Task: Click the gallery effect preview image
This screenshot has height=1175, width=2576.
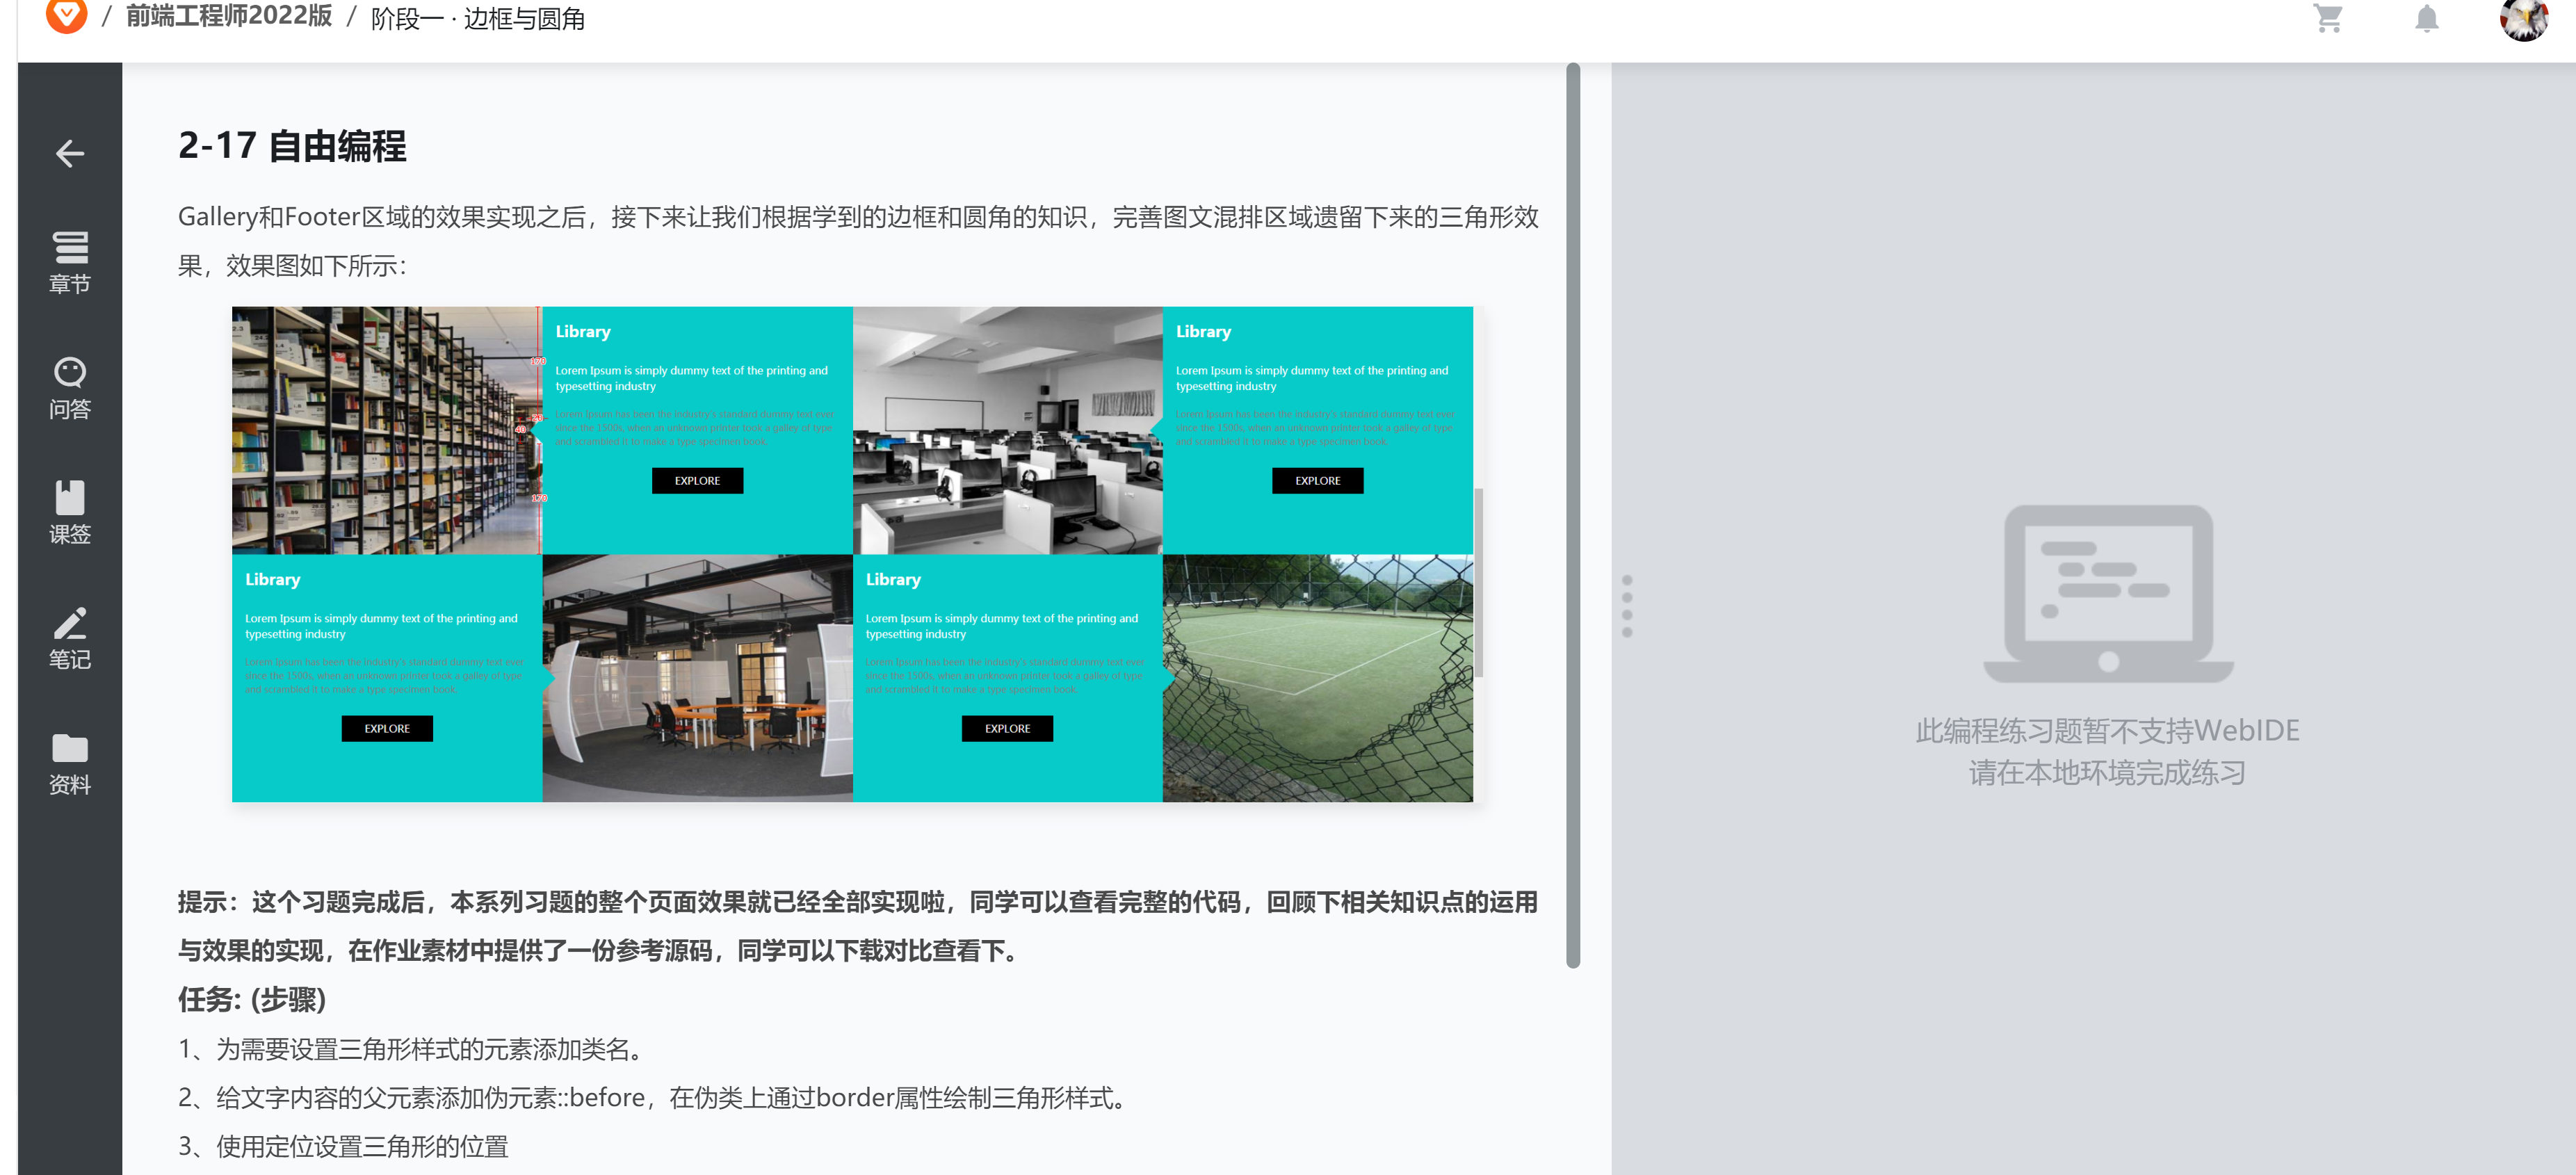Action: tap(852, 554)
